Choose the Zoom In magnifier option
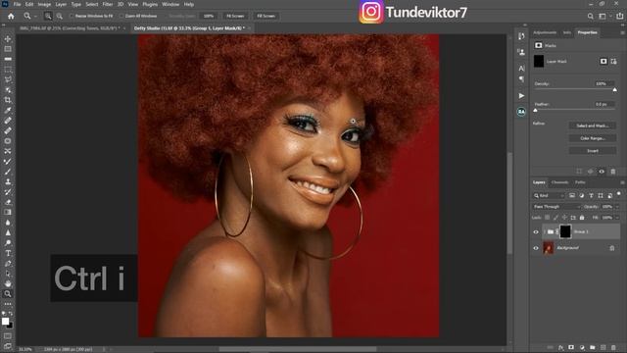 click(48, 16)
